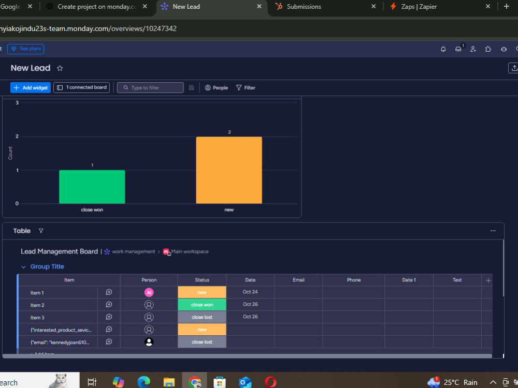518x388 pixels.
Task: Open the weather widget showing 25°C Rain
Action: [453, 382]
